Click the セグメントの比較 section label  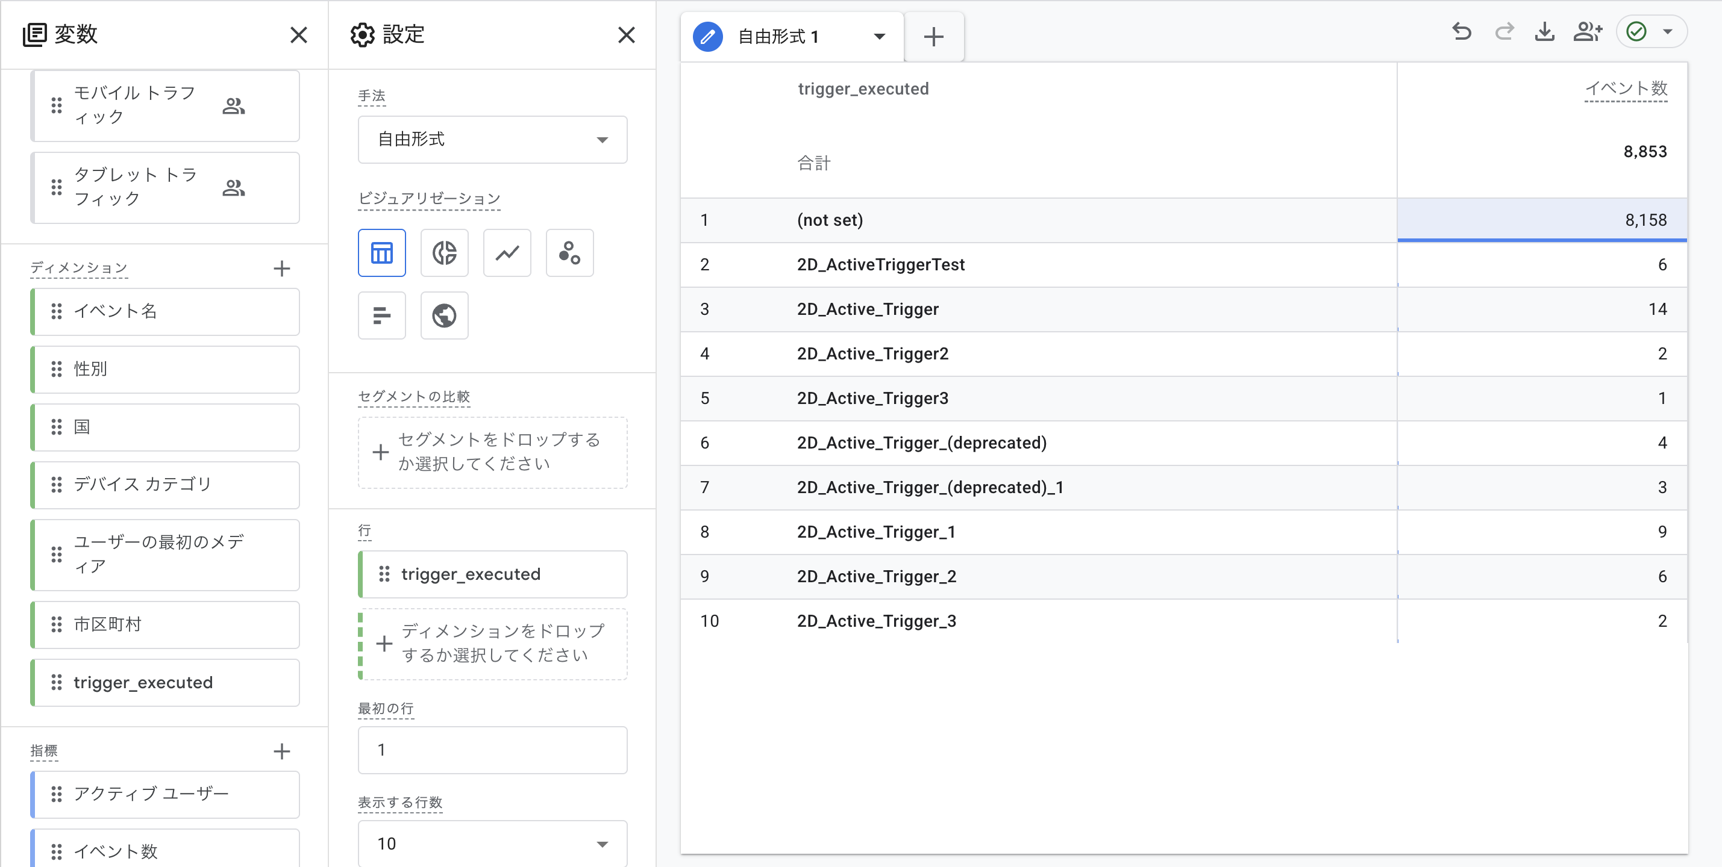[414, 397]
